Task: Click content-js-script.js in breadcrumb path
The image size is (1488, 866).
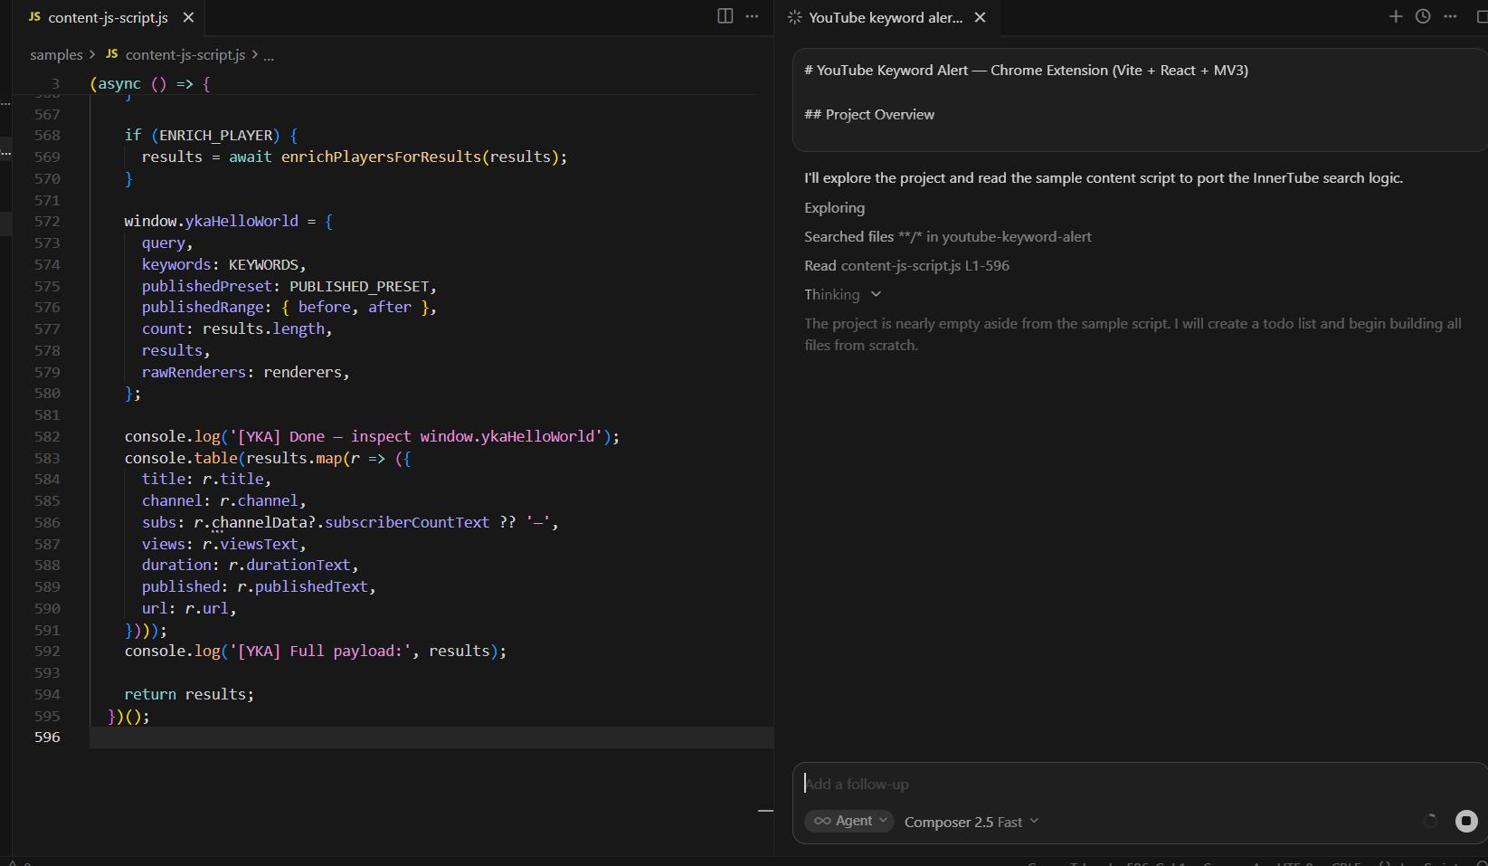Action: click(185, 55)
